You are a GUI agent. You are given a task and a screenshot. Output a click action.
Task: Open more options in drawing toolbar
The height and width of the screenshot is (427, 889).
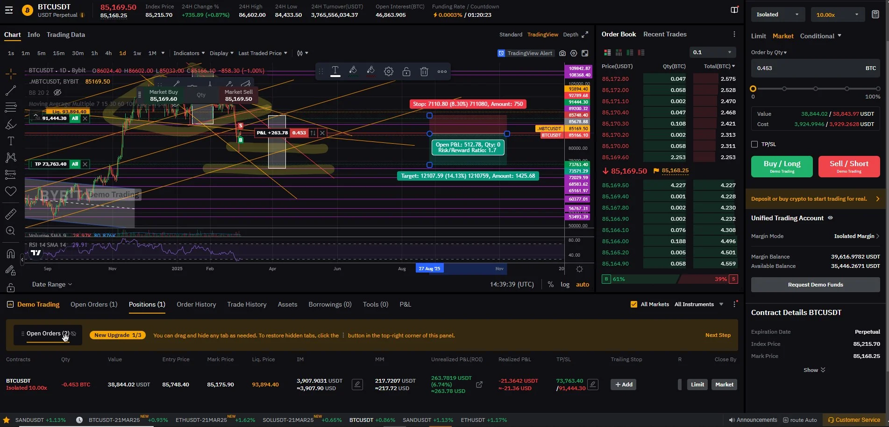[x=442, y=71]
